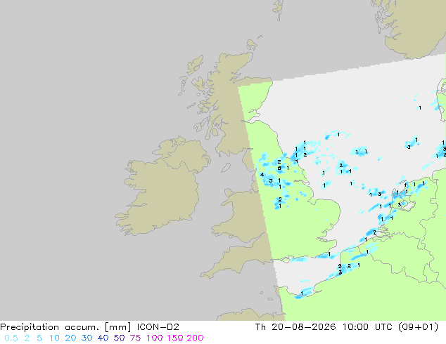The image size is (446, 344).
Task: Click the legend value 20
Action: tap(70, 338)
